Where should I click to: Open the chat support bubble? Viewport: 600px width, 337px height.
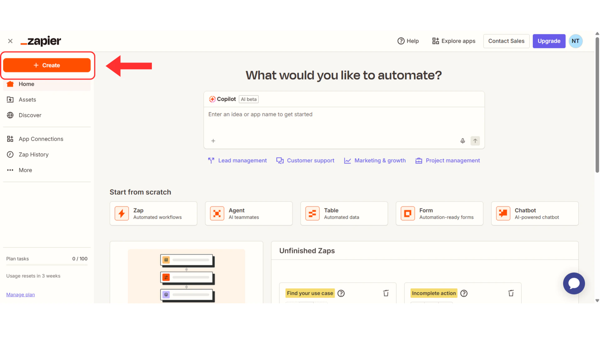click(574, 283)
